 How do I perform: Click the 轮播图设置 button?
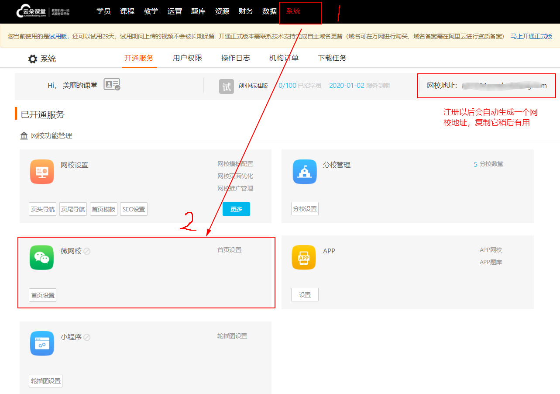coord(46,381)
